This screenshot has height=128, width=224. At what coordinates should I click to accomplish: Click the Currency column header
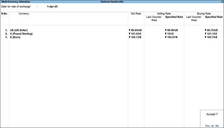[x=24, y=14]
